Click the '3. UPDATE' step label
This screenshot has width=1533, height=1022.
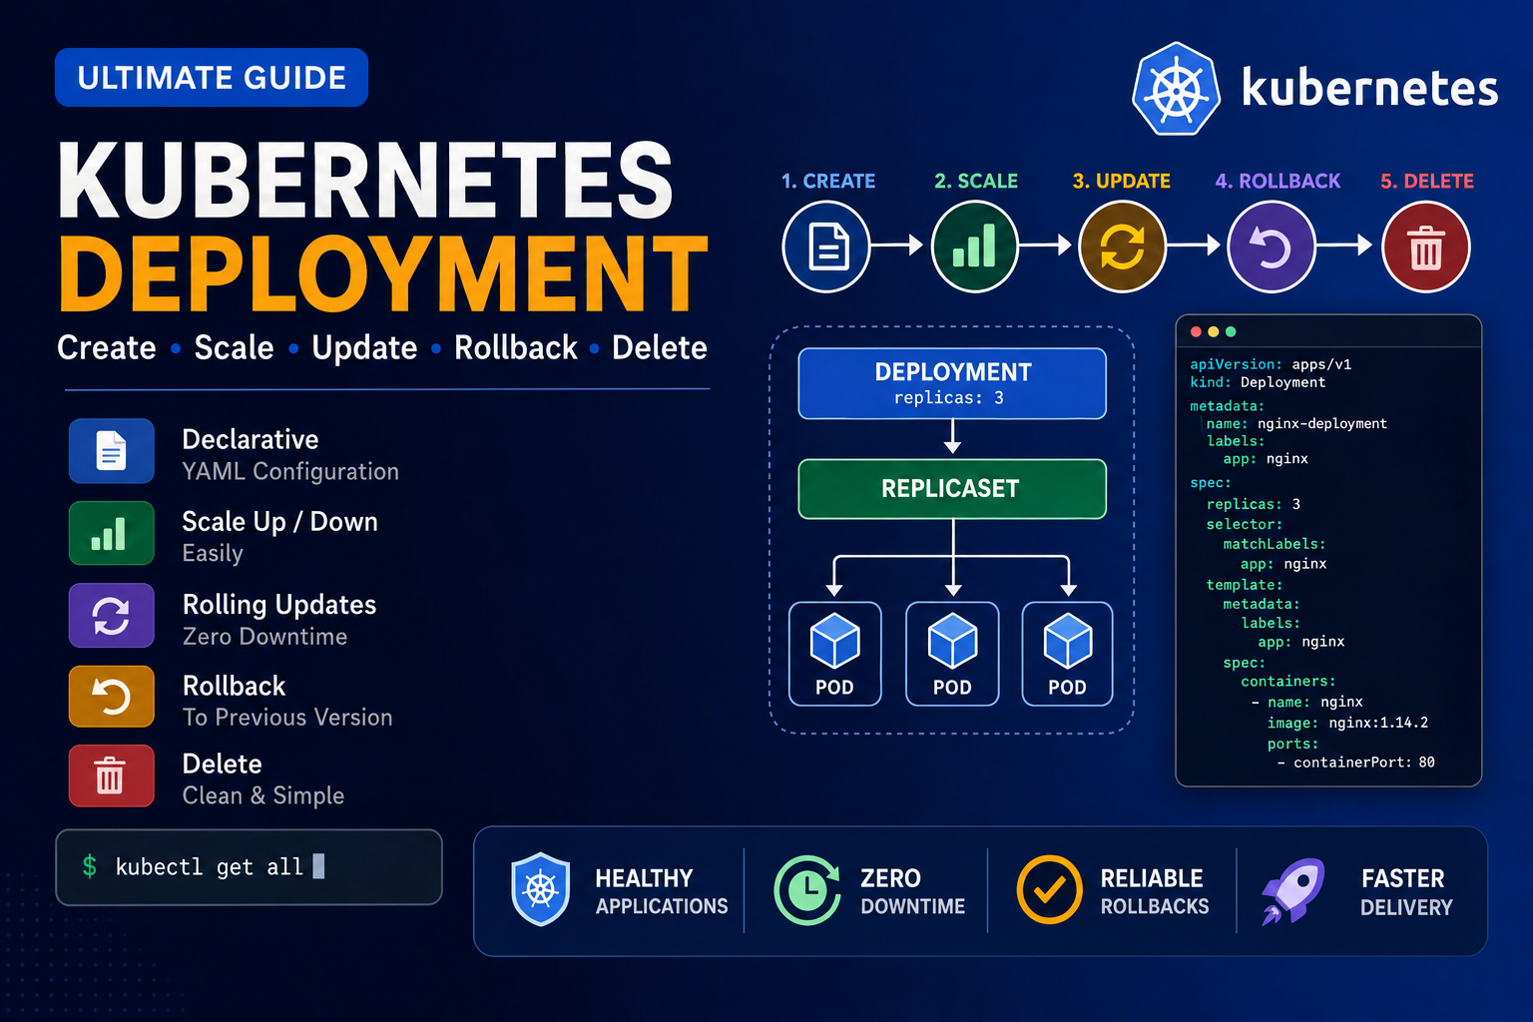(x=1122, y=181)
